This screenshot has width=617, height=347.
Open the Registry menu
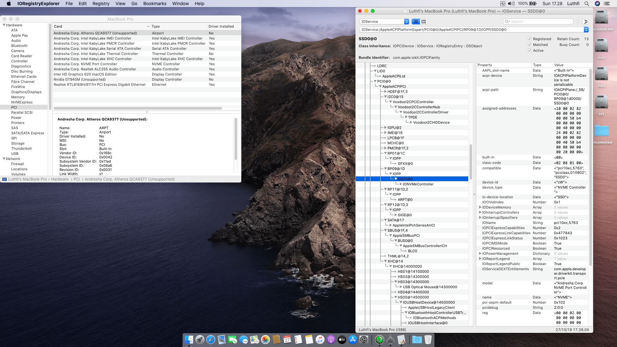[101, 4]
